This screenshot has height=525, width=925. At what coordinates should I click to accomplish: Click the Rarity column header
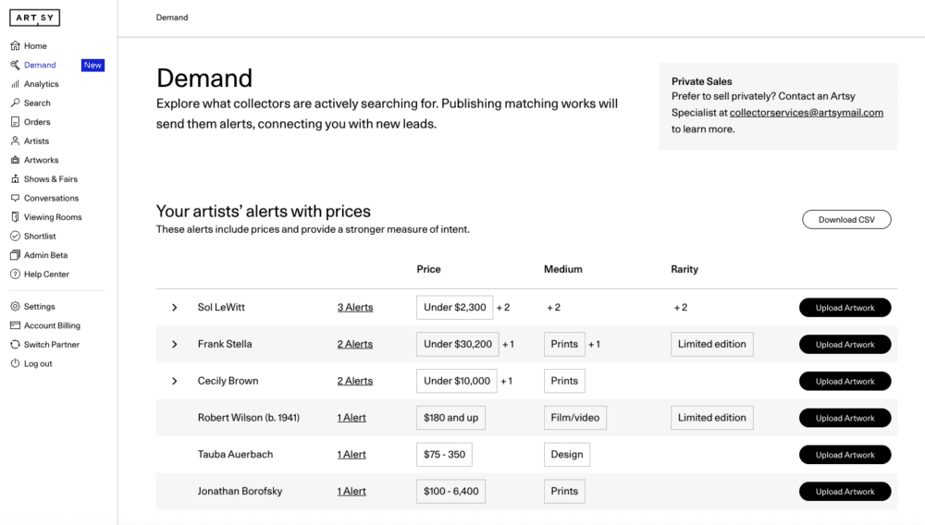(x=684, y=269)
